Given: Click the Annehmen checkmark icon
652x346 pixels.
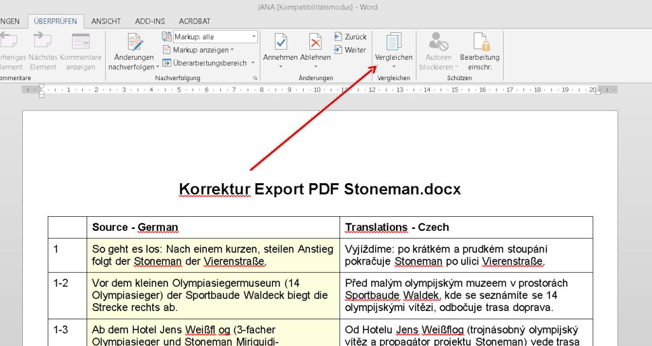Looking at the screenshot, I should (x=281, y=42).
